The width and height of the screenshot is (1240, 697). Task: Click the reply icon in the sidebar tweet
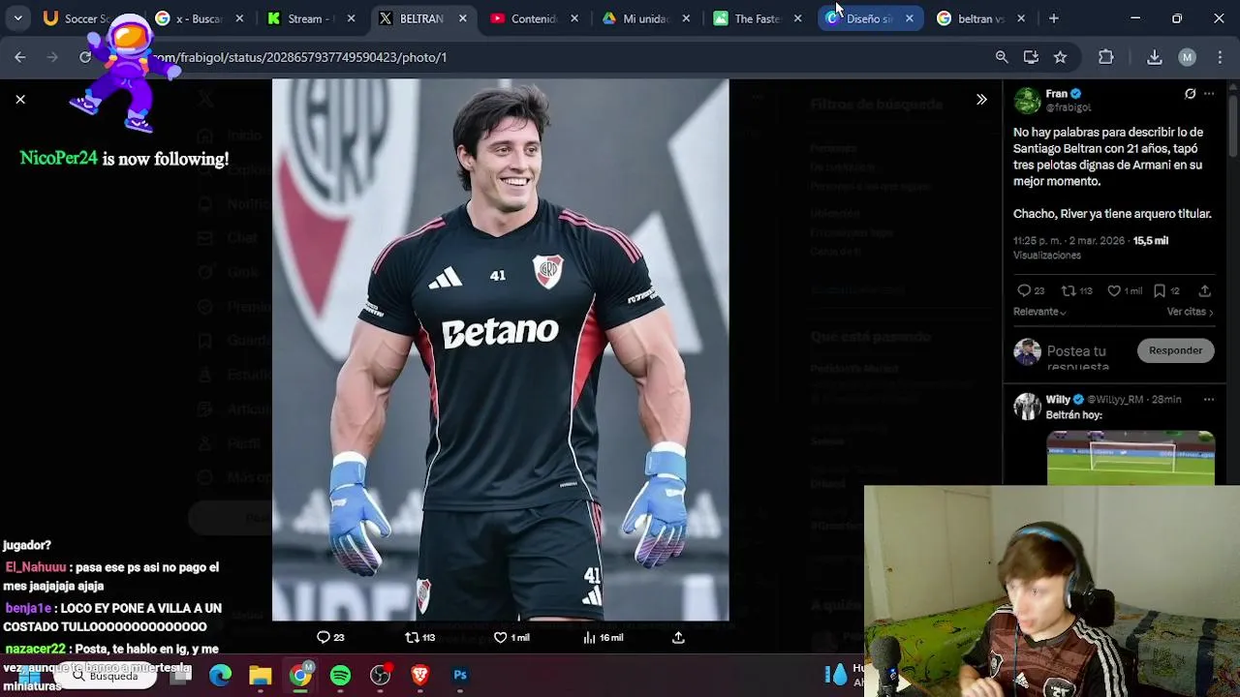click(1024, 290)
